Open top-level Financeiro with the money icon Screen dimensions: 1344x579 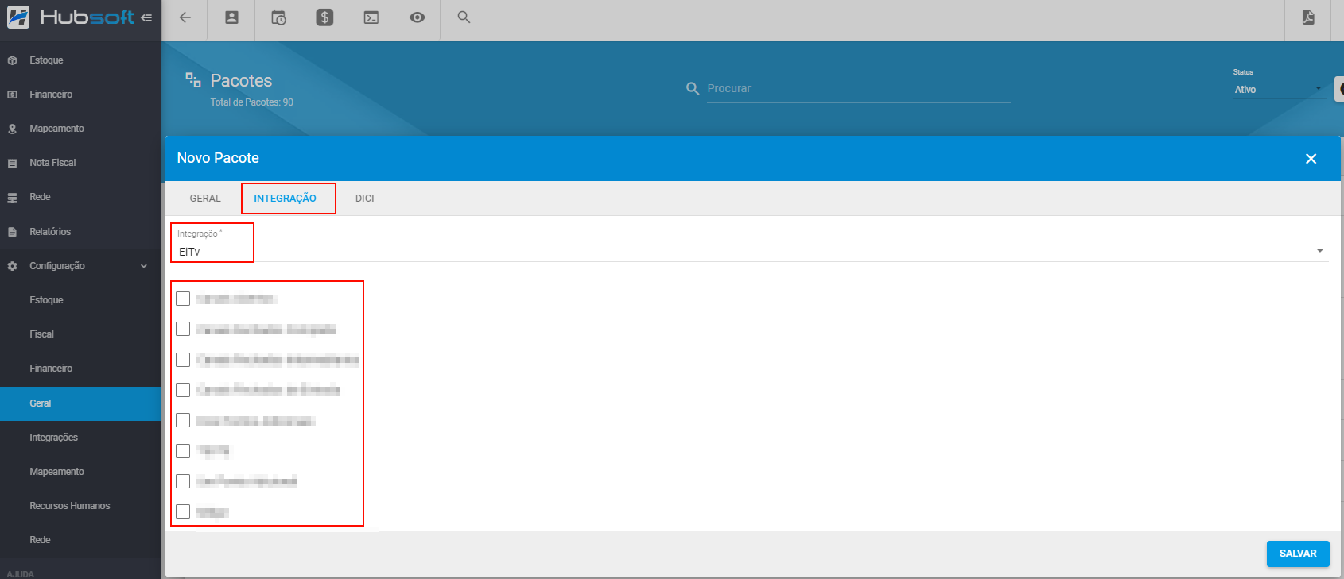(80, 95)
